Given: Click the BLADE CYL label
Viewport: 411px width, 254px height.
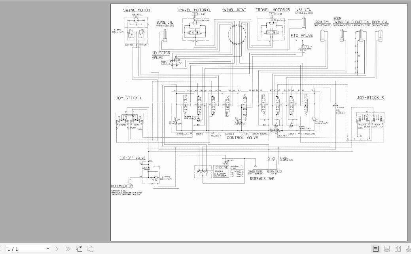Looking at the screenshot, I should click(165, 22).
